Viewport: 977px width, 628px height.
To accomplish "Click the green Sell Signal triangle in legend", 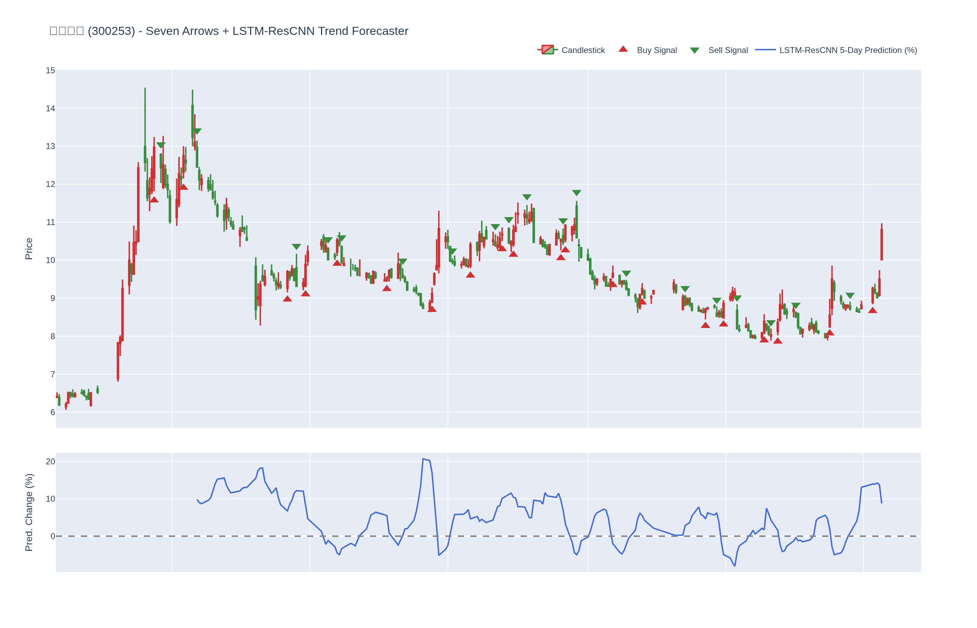I will (x=694, y=51).
